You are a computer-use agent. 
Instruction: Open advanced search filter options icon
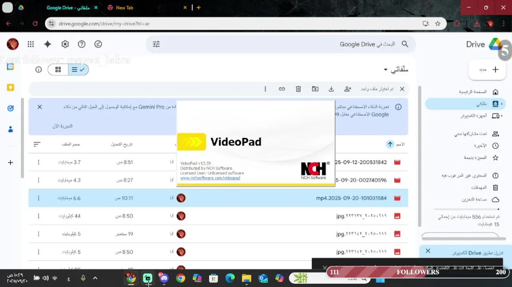[156, 44]
